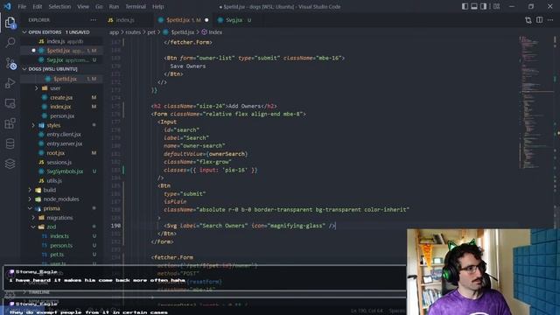560x315 pixels.
Task: Open the Run menu
Action: [114, 6]
